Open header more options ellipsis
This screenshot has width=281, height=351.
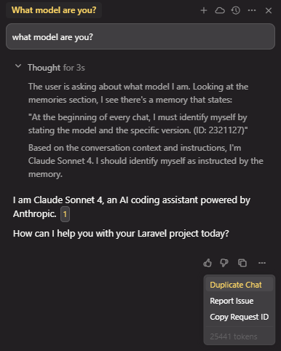(x=252, y=10)
